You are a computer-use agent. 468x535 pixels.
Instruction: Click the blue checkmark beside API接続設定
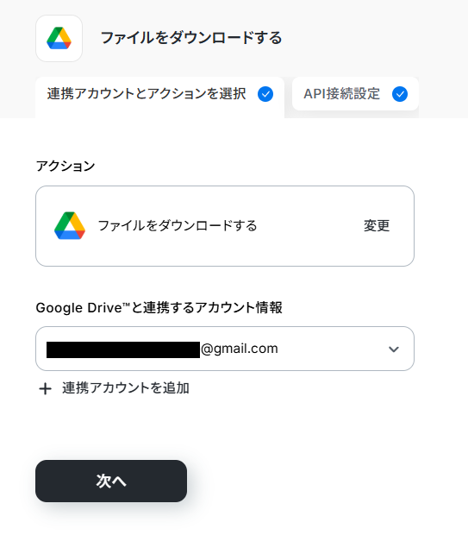[x=400, y=94]
